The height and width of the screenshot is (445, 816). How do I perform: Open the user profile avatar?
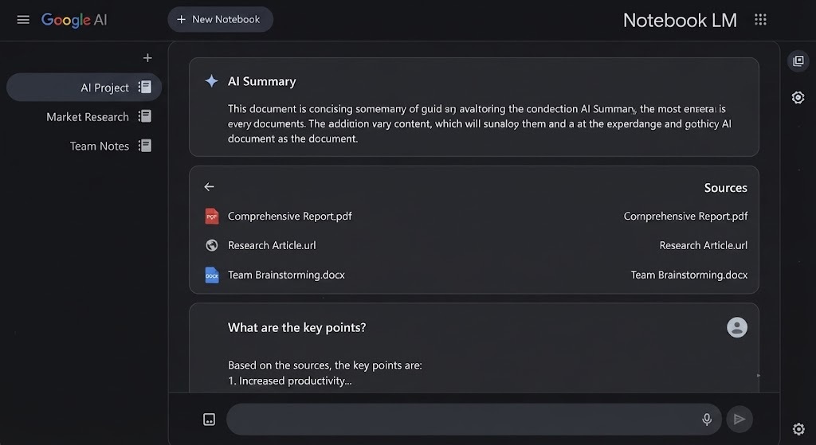click(x=737, y=327)
